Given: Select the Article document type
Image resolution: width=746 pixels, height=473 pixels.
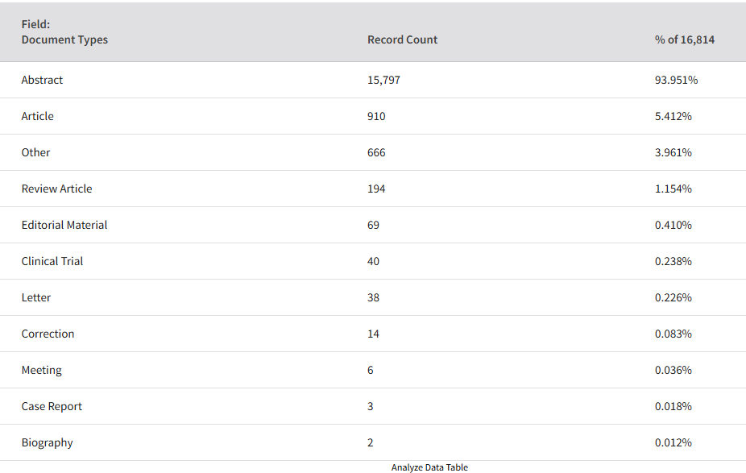Looking at the screenshot, I should point(38,116).
